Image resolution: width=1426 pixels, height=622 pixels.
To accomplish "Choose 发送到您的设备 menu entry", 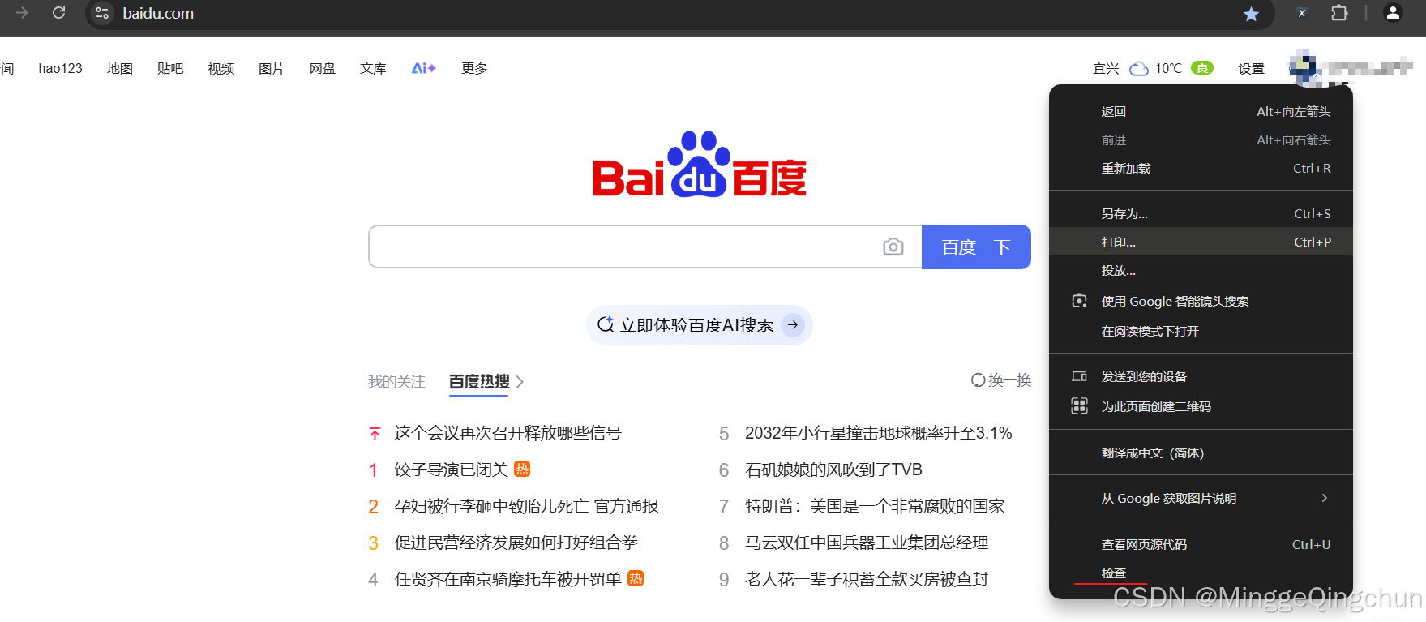I will pos(1201,376).
